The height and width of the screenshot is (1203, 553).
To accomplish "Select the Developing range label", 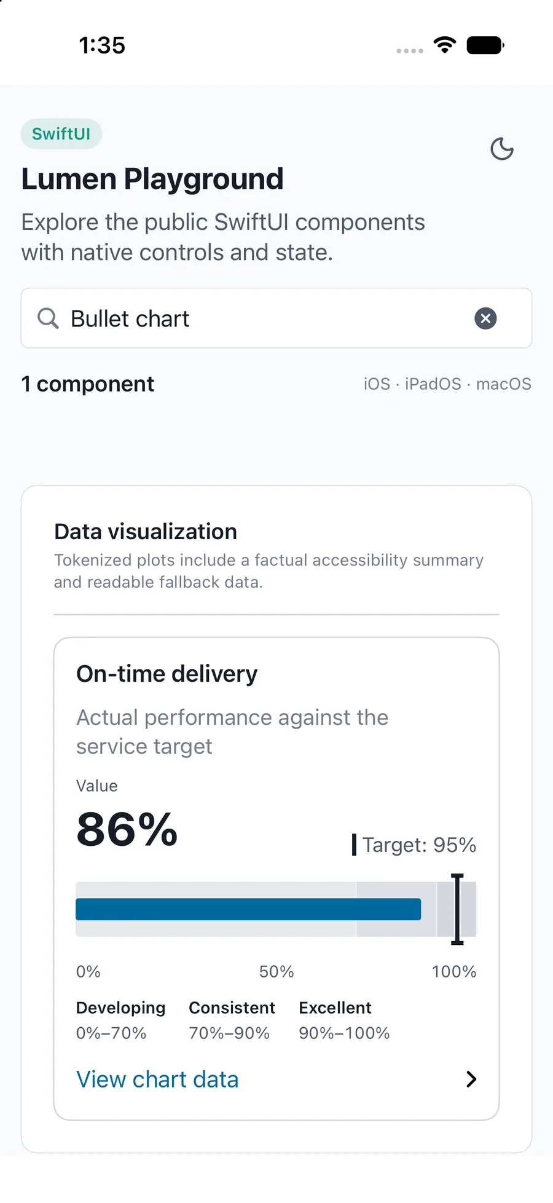I will (121, 1008).
